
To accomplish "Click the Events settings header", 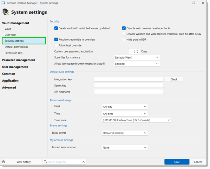I will tap(58, 125).
